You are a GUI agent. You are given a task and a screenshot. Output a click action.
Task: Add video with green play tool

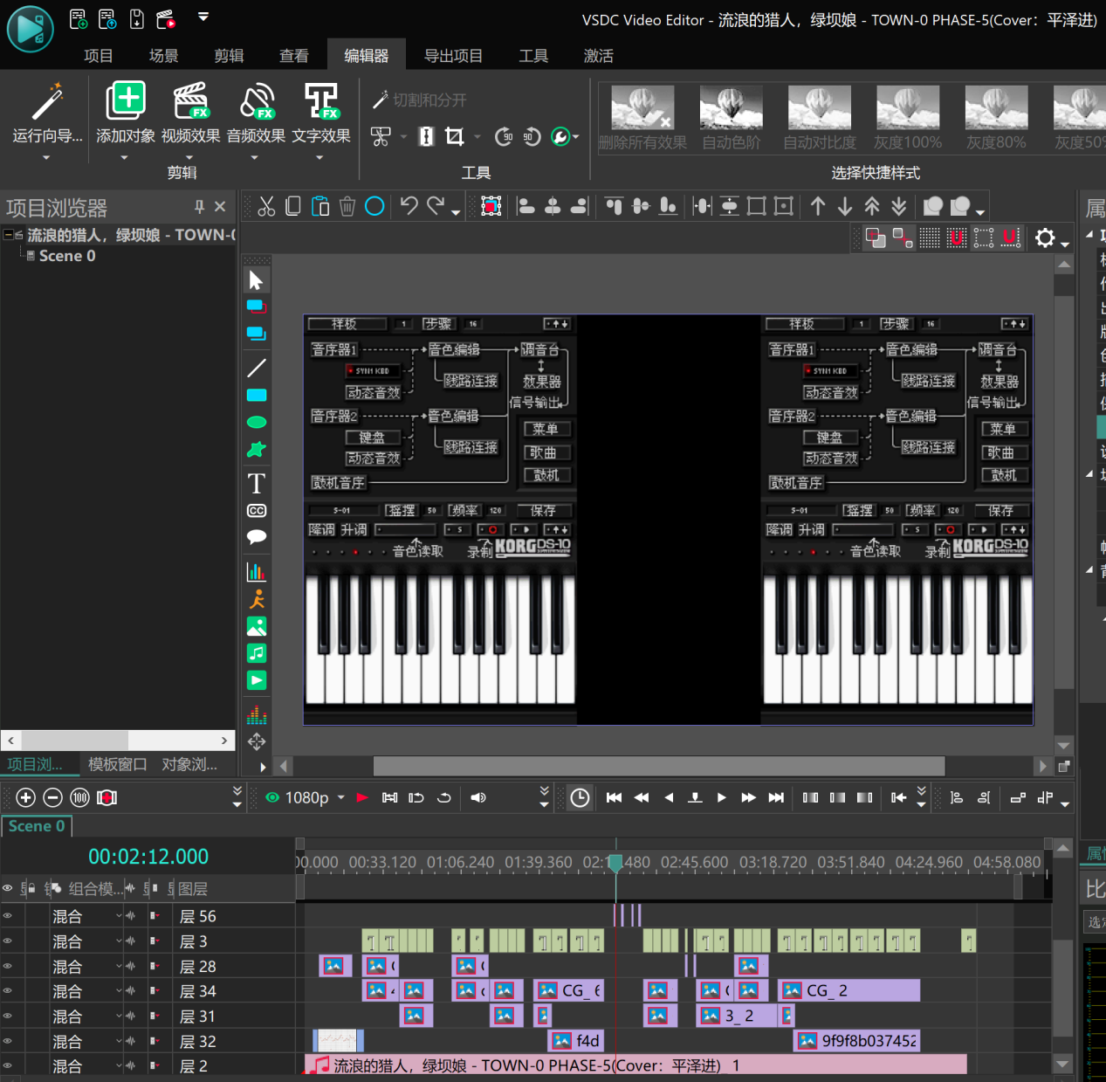pyautogui.click(x=257, y=680)
